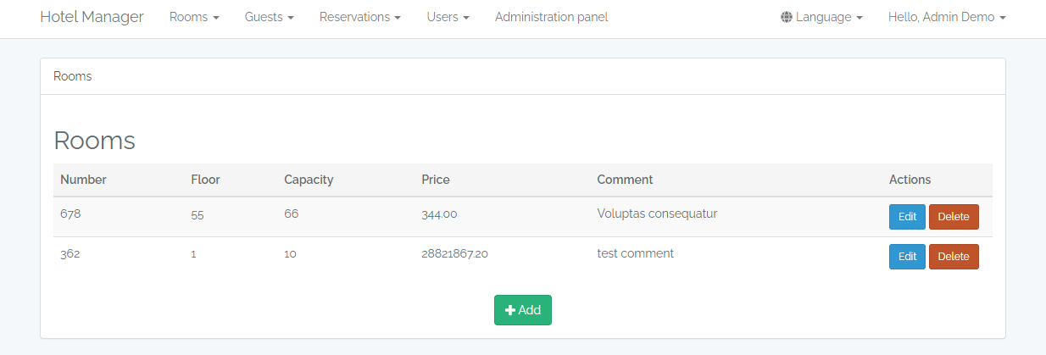Click the Rooms breadcrumb text
The width and height of the screenshot is (1046, 355).
[x=73, y=76]
